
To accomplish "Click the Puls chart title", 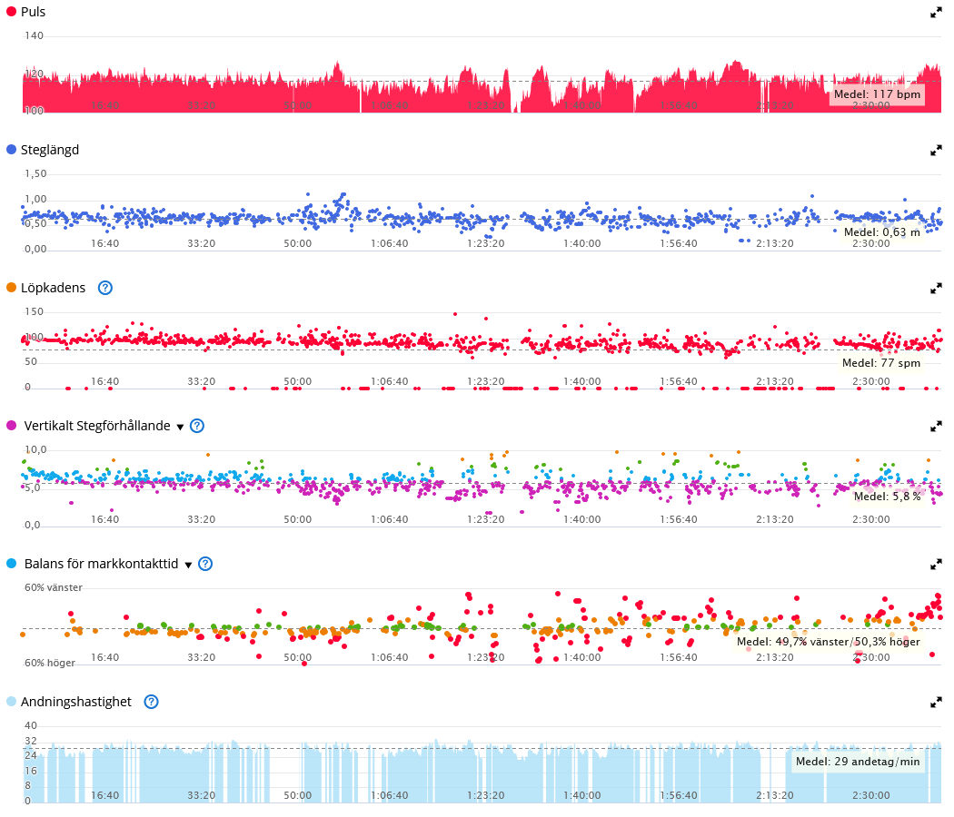I will pyautogui.click(x=33, y=12).
